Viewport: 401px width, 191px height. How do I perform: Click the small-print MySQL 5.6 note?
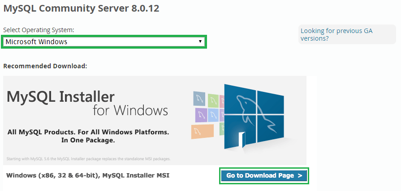coord(88,159)
